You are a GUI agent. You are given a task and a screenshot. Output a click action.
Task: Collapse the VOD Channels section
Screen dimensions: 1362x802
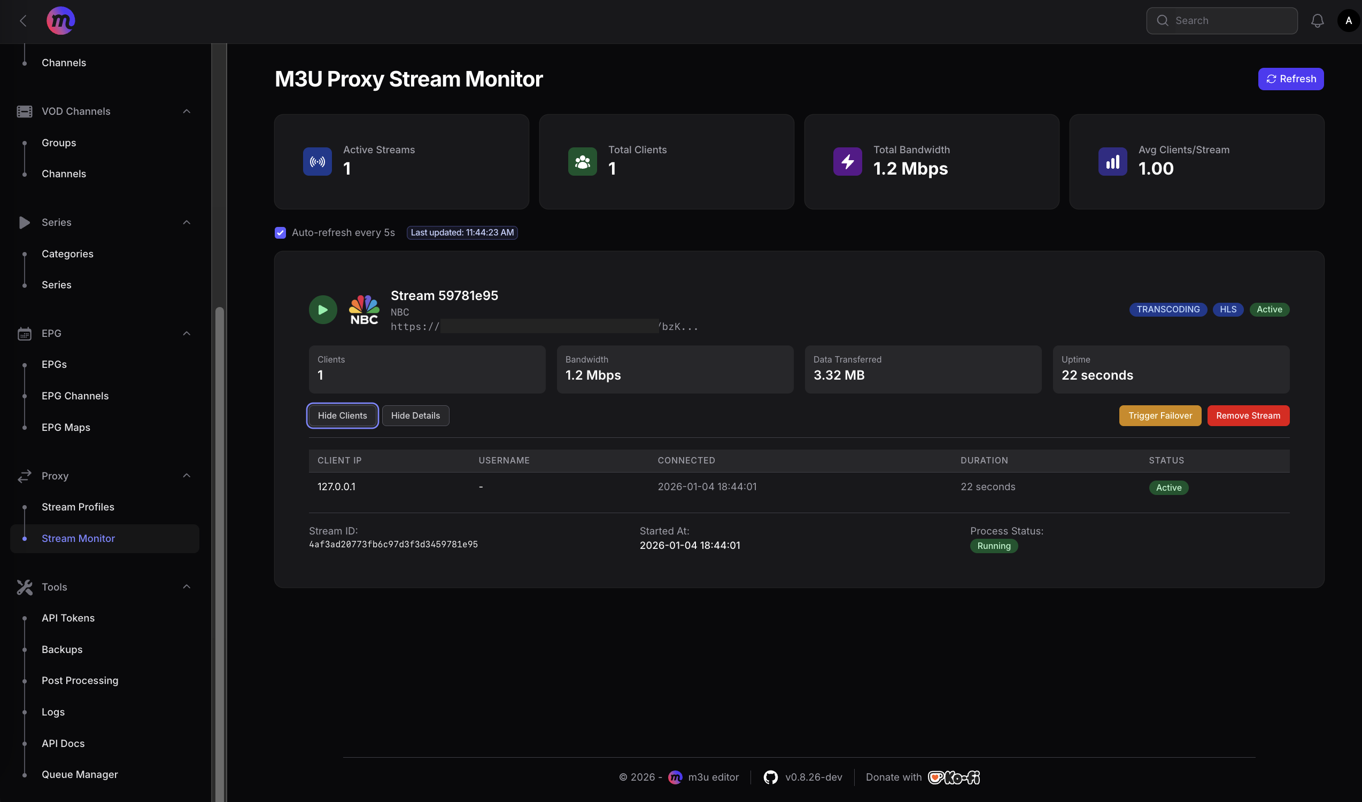click(x=187, y=111)
